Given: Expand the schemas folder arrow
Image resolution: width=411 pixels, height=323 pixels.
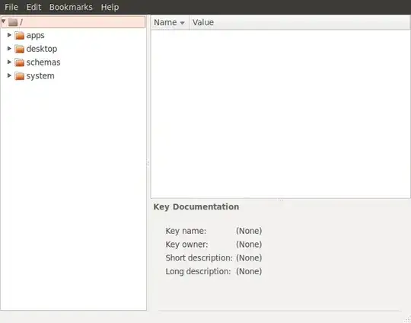Looking at the screenshot, I should pos(9,62).
